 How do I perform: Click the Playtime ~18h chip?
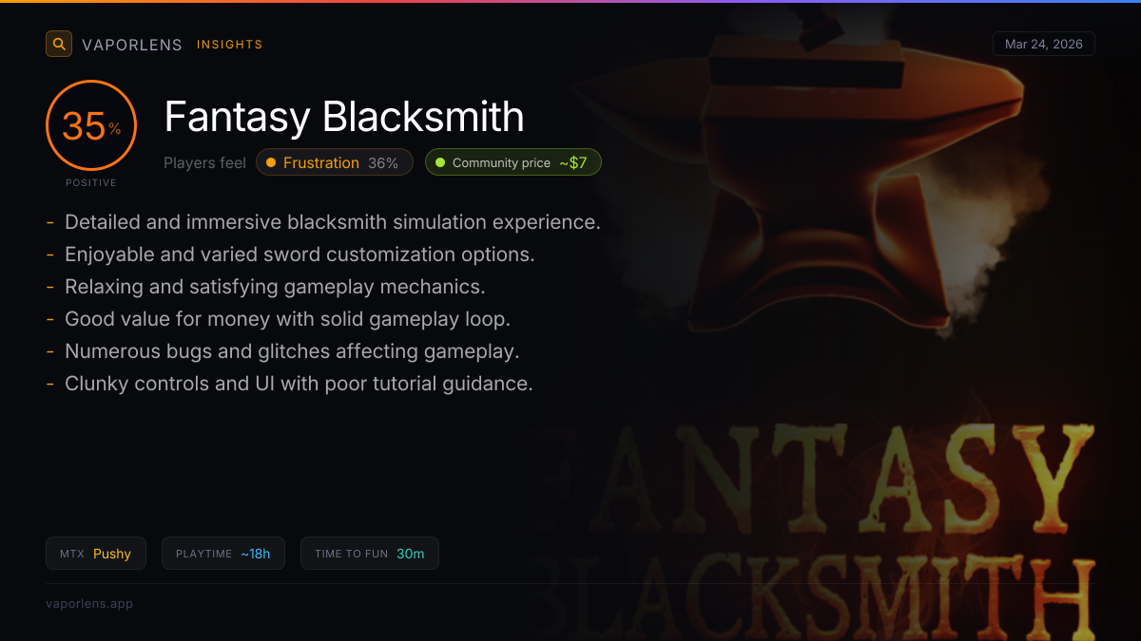[223, 554]
